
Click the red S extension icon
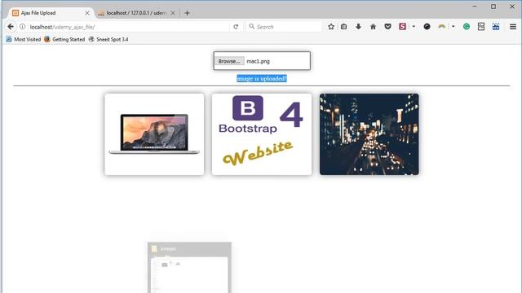402,27
